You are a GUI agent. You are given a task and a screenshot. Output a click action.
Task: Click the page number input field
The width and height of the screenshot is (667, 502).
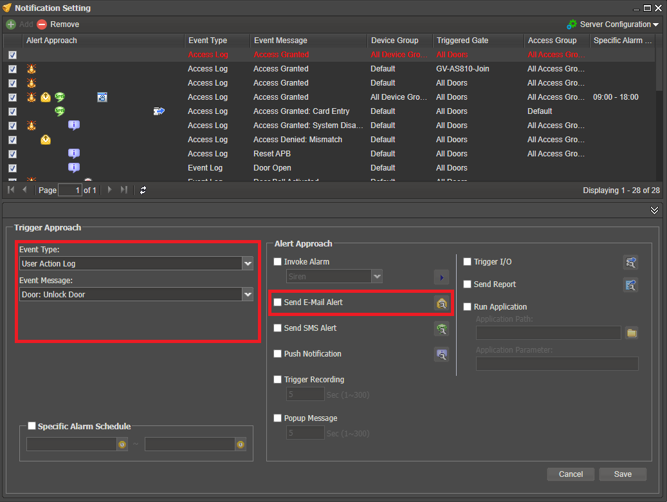coord(69,191)
